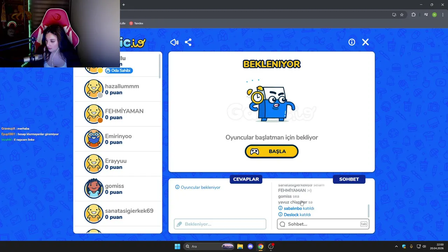Select FEHMİYAMAN's avatar
The image size is (448, 252).
click(x=94, y=114)
